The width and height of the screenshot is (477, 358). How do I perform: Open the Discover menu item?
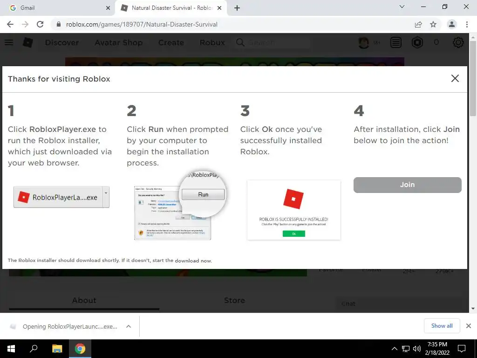click(x=62, y=42)
